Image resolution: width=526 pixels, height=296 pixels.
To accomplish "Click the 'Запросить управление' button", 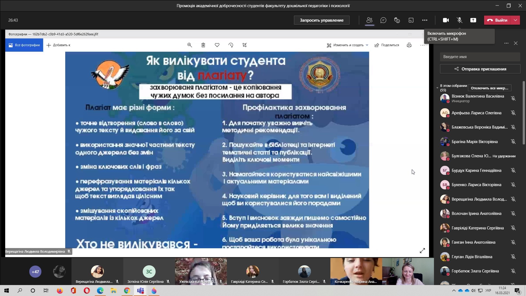I will (322, 20).
